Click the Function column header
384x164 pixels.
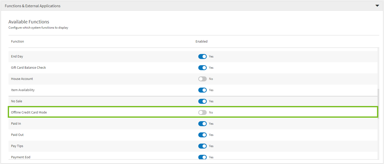(x=18, y=41)
